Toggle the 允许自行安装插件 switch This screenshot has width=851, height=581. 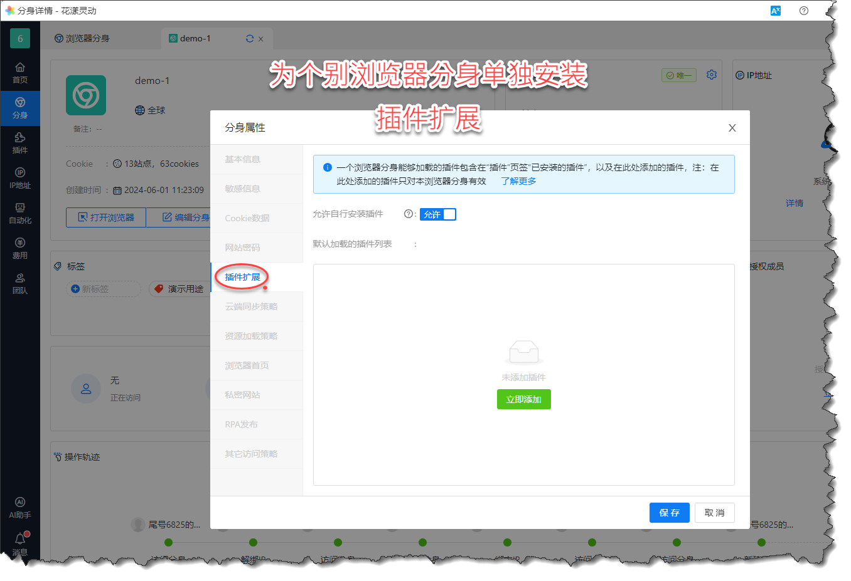pos(437,214)
